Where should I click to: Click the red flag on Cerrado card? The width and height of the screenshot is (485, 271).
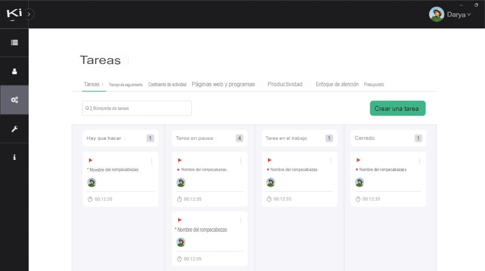[358, 160]
